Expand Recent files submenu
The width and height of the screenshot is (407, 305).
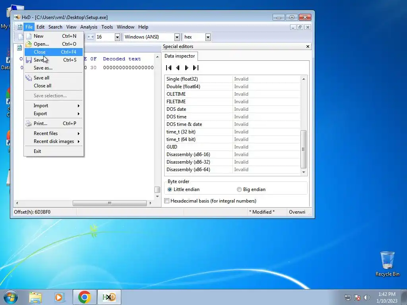click(54, 133)
